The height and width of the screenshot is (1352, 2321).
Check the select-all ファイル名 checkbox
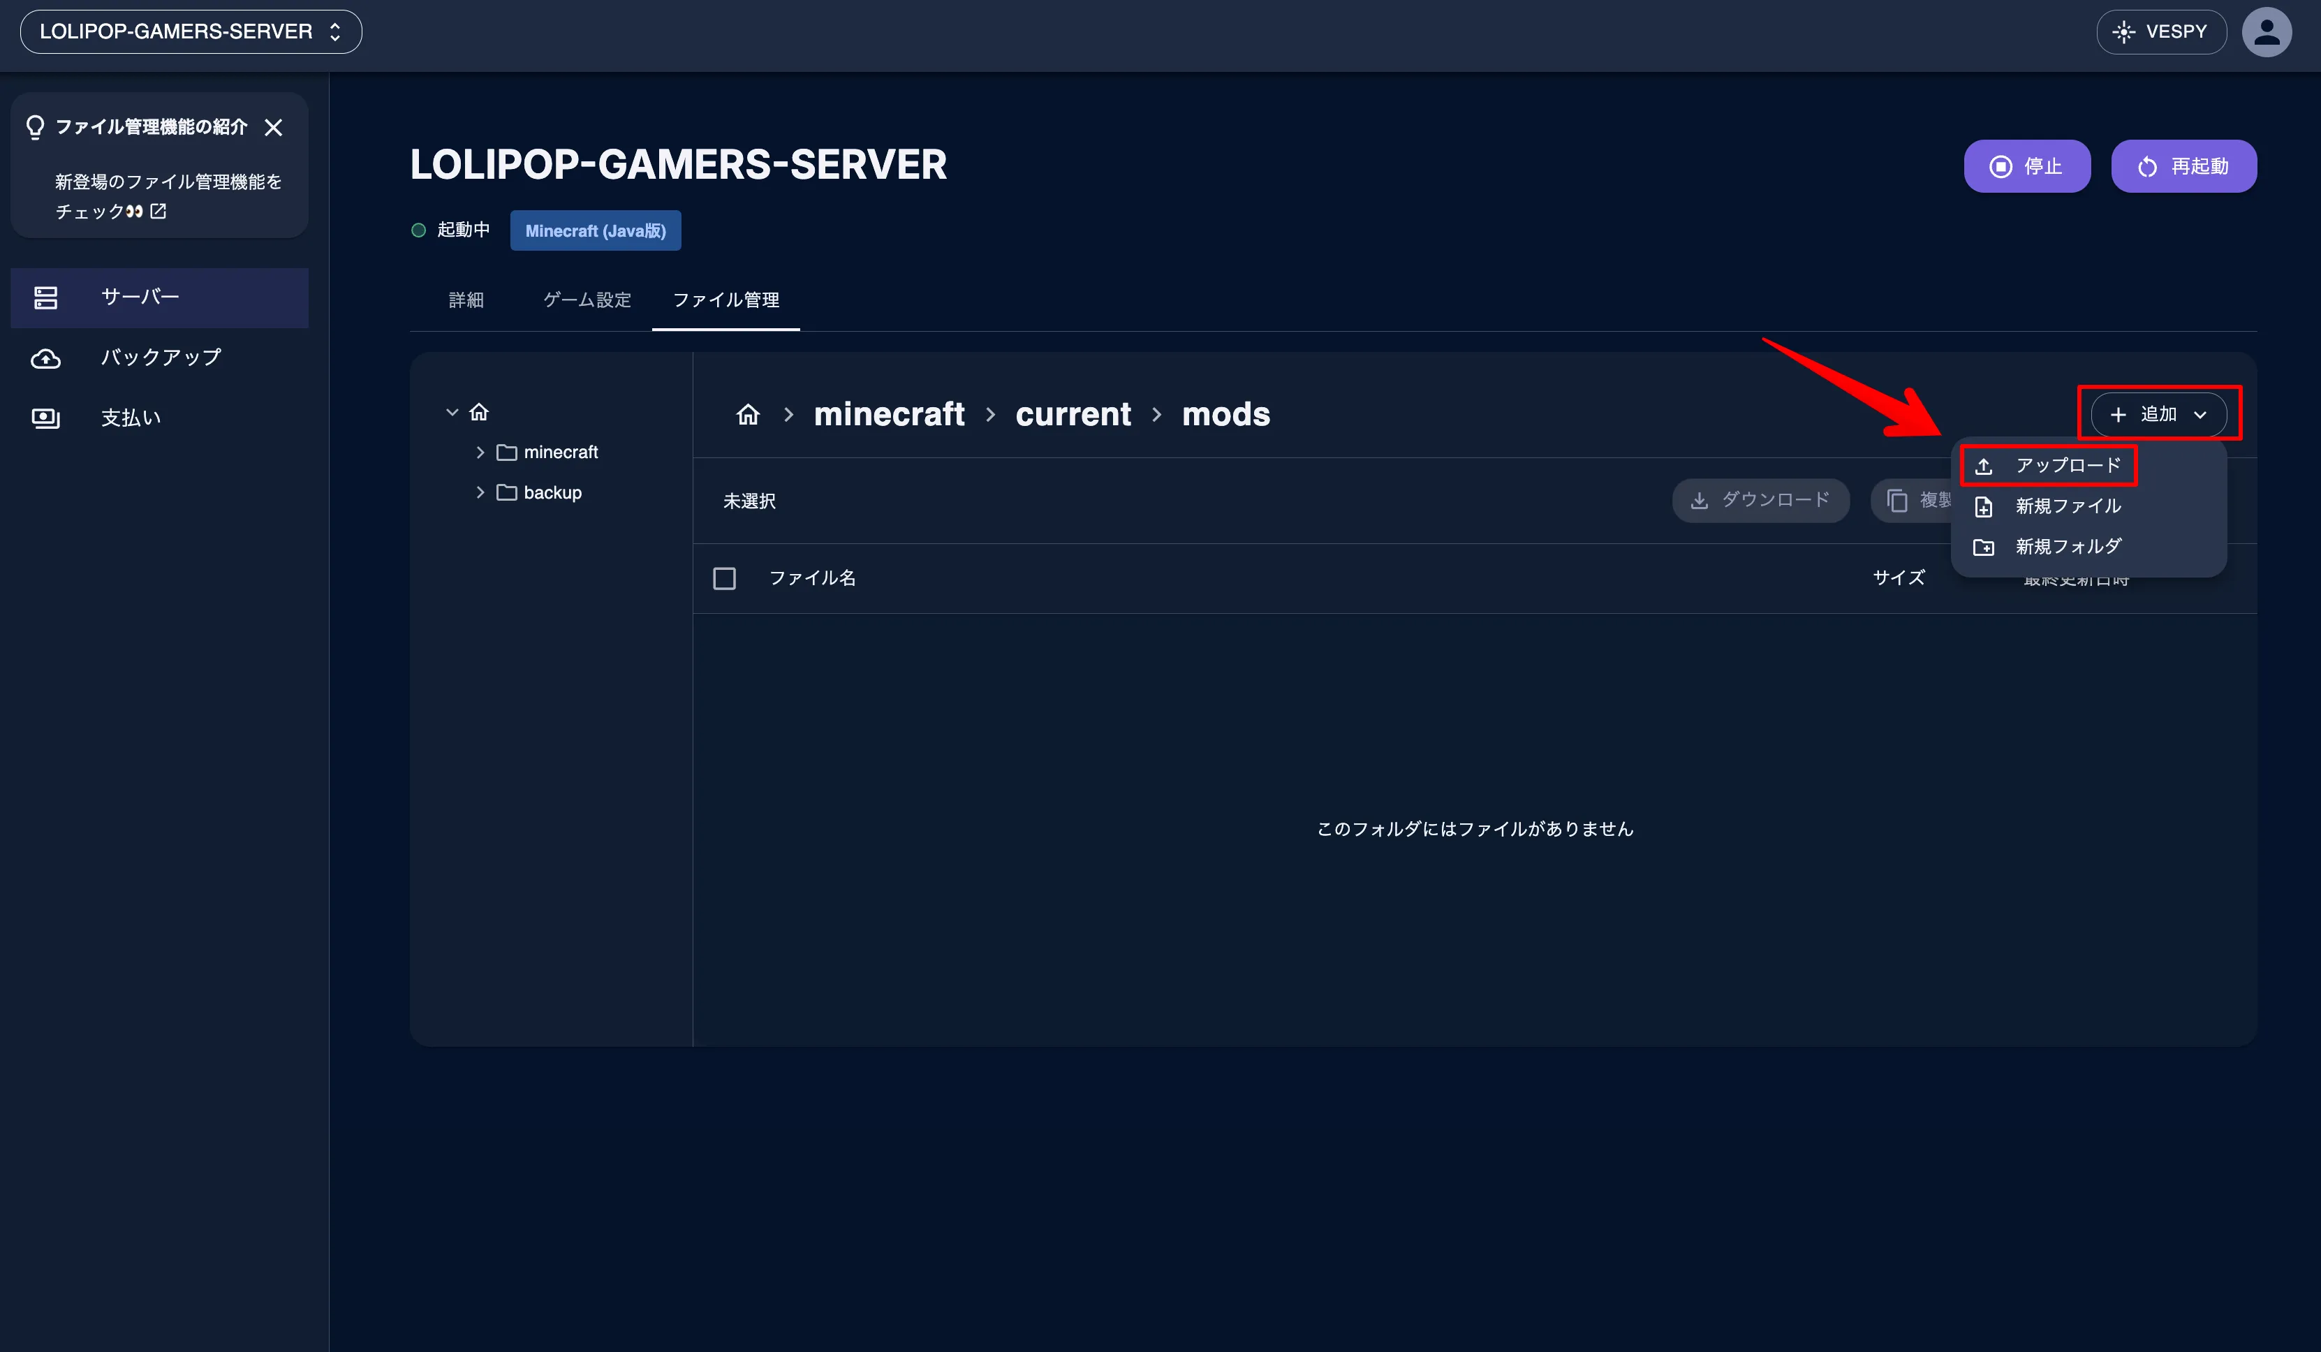(724, 578)
